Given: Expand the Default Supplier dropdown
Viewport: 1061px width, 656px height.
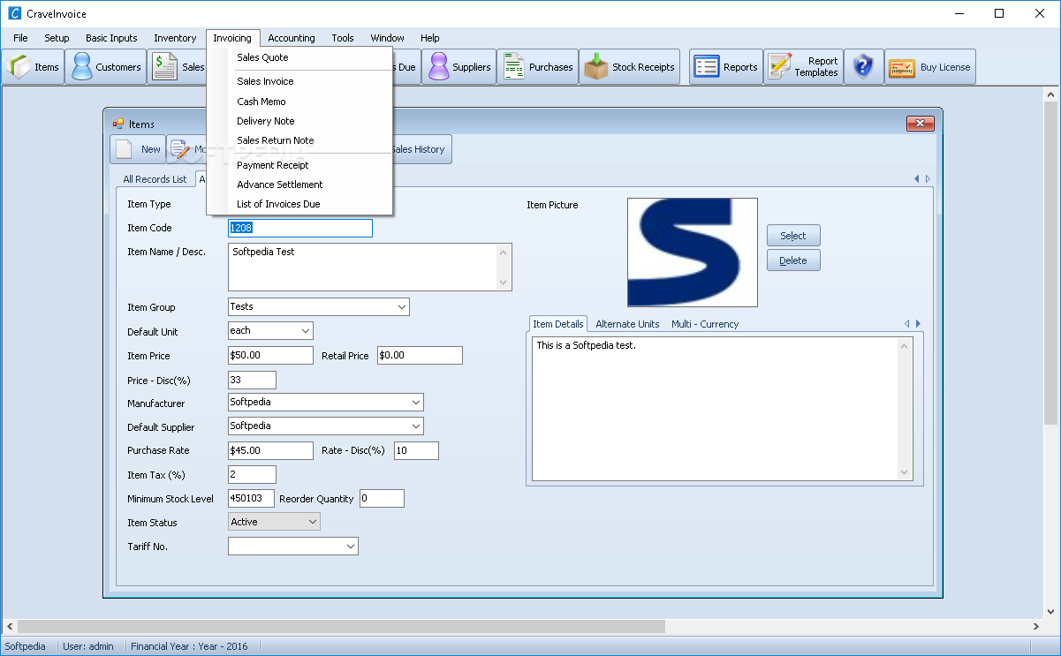Looking at the screenshot, I should pyautogui.click(x=416, y=426).
